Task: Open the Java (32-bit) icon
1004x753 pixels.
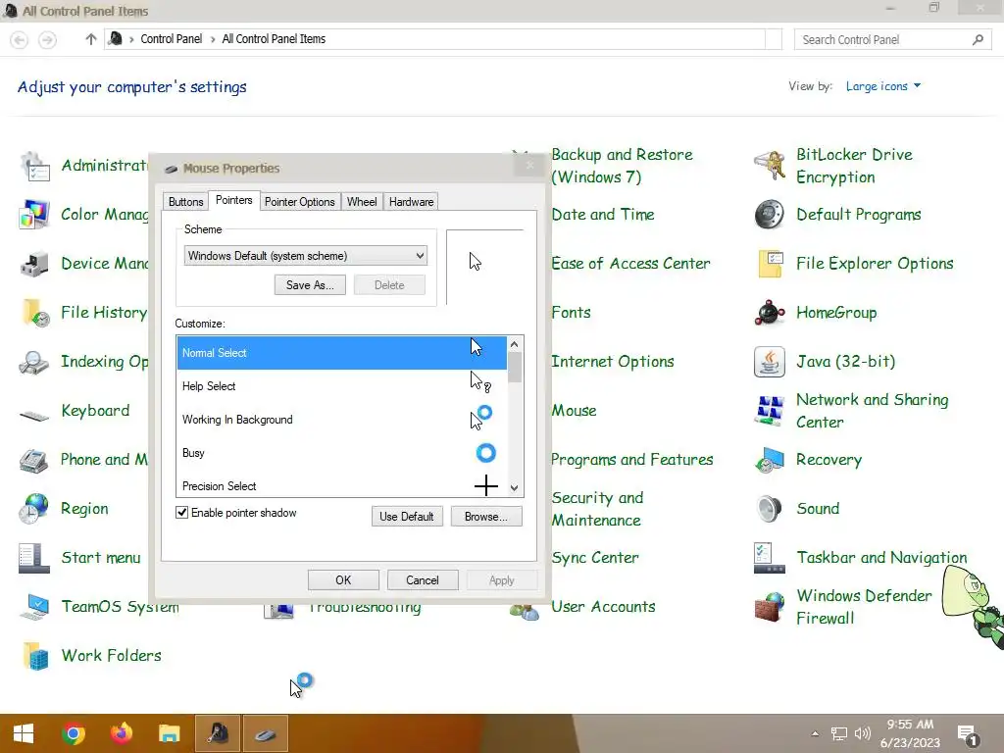Action: coord(769,362)
